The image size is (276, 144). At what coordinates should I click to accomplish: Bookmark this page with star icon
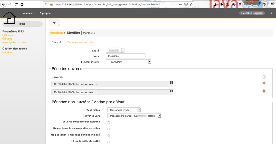click(x=191, y=4)
